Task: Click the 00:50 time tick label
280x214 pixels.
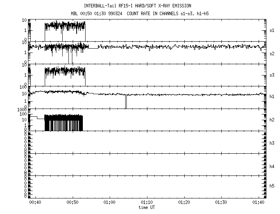Action: (73, 203)
